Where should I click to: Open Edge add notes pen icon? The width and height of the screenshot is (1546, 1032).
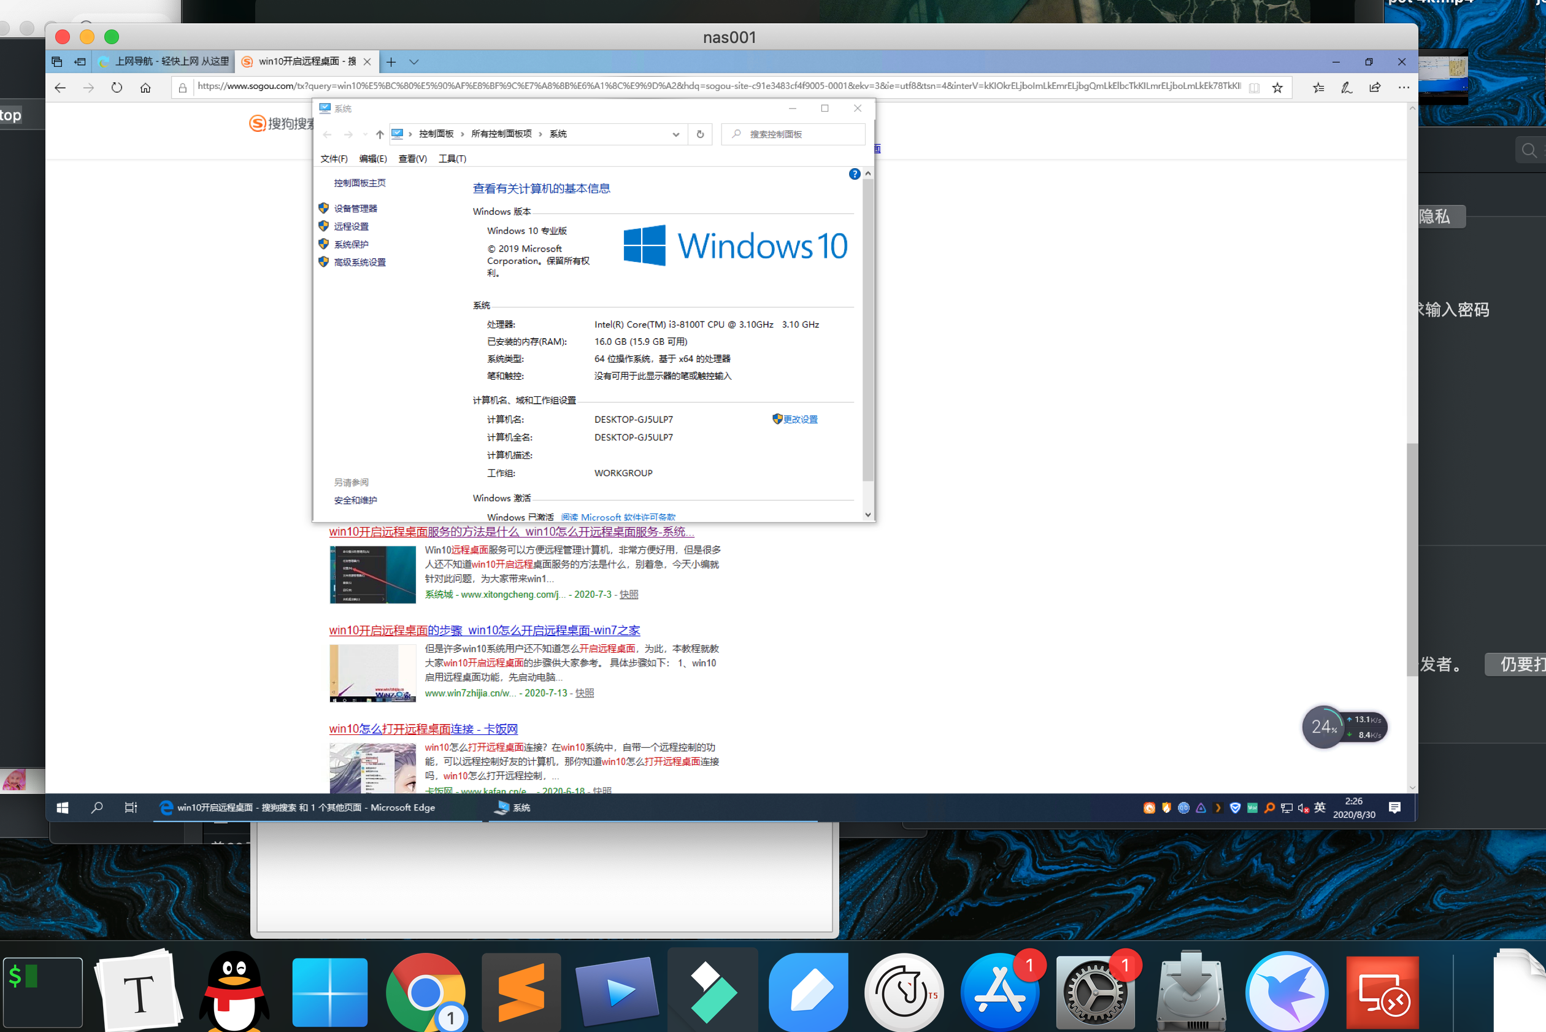1347,88
